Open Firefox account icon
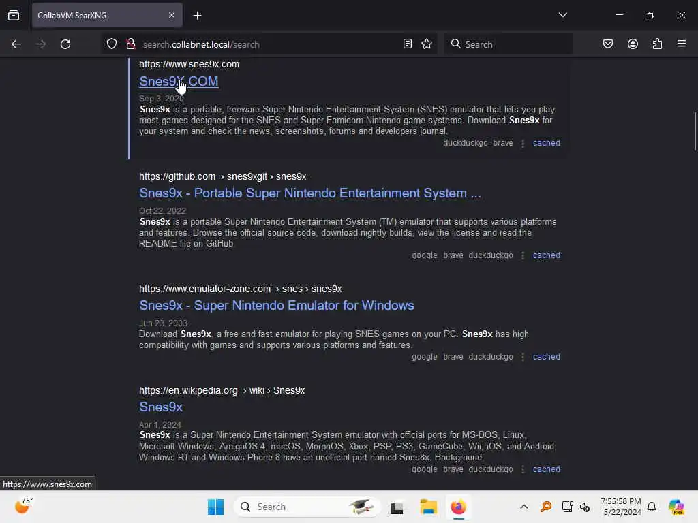Screen dimensions: 698x523 tap(633, 44)
